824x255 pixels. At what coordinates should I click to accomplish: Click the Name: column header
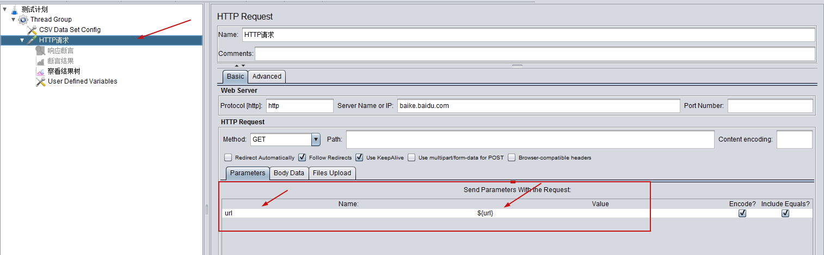tap(348, 204)
